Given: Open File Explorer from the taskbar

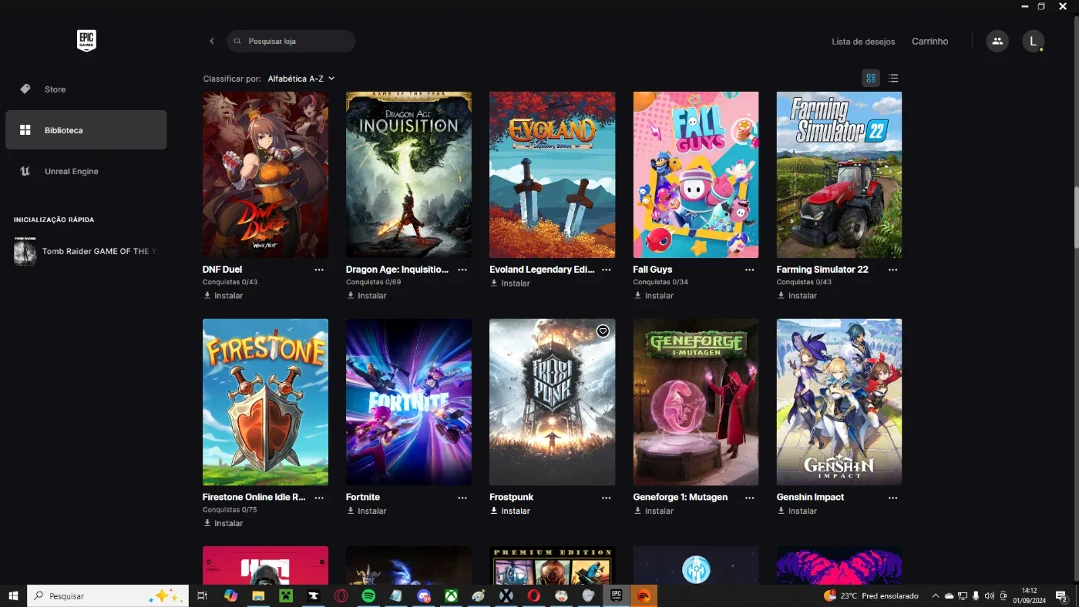Looking at the screenshot, I should [x=258, y=595].
